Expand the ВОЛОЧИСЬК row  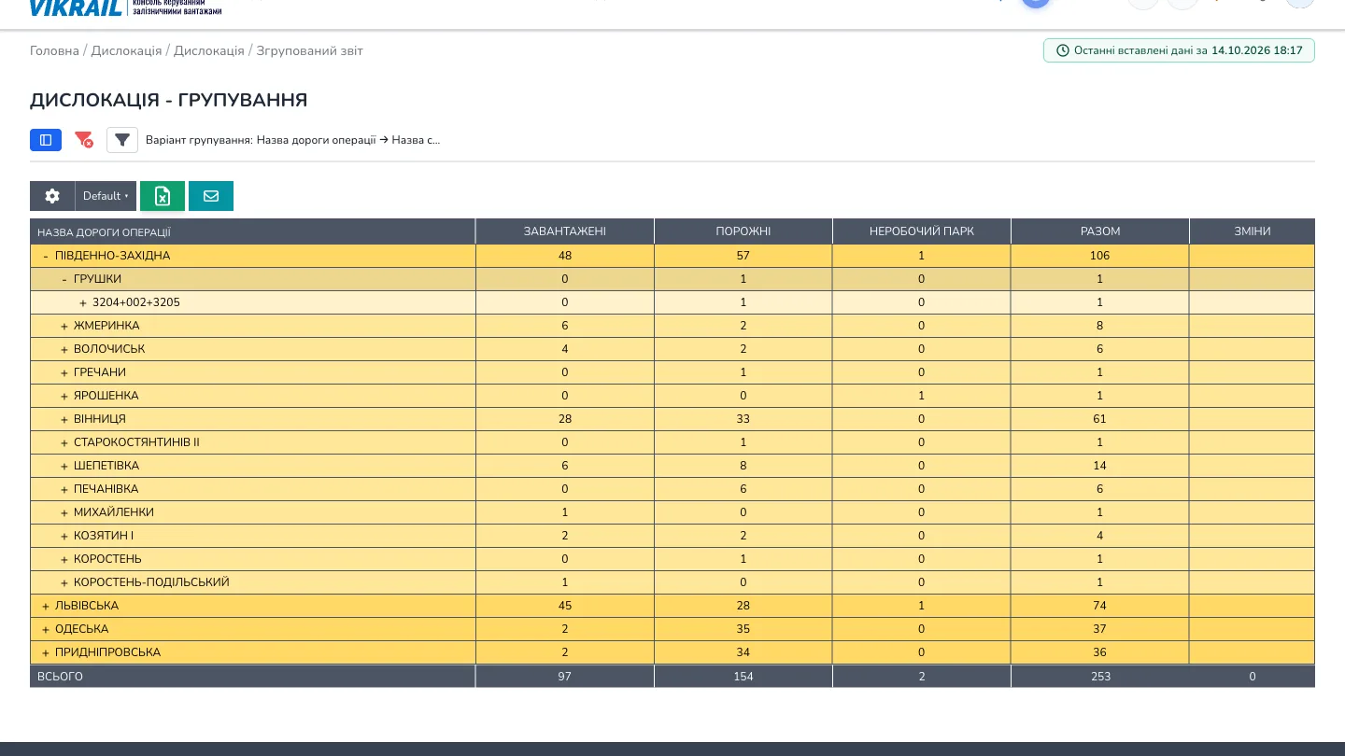point(64,349)
